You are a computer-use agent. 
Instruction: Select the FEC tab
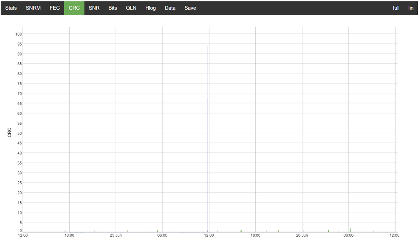click(x=55, y=8)
